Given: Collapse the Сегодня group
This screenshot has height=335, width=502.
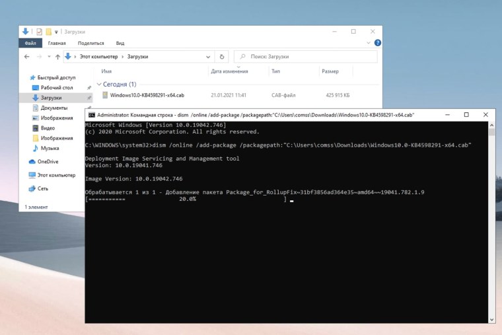Looking at the screenshot, I should [x=98, y=85].
